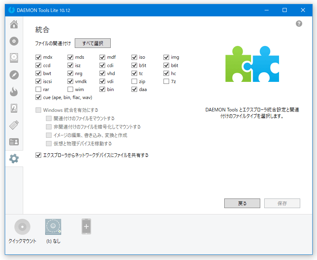This screenshot has width=317, height=260.
Task: Click the Windows 統合を有効にする checkbox
Action: pyautogui.click(x=38, y=110)
